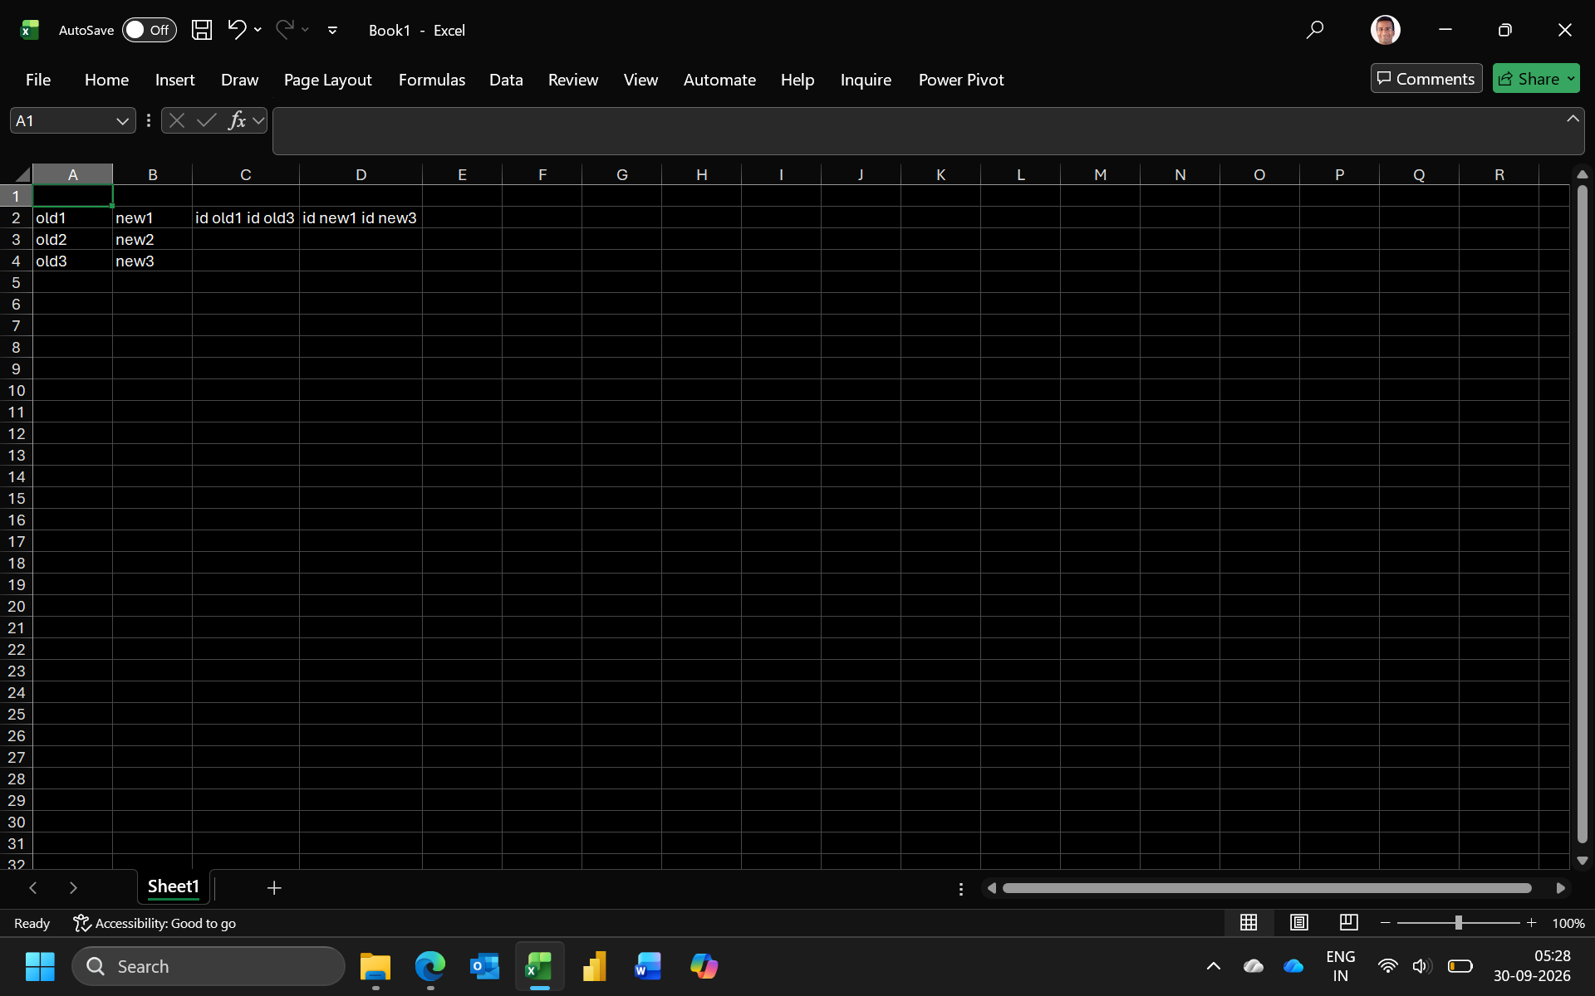
Task: Open the Data ribbon tab
Action: pos(506,80)
